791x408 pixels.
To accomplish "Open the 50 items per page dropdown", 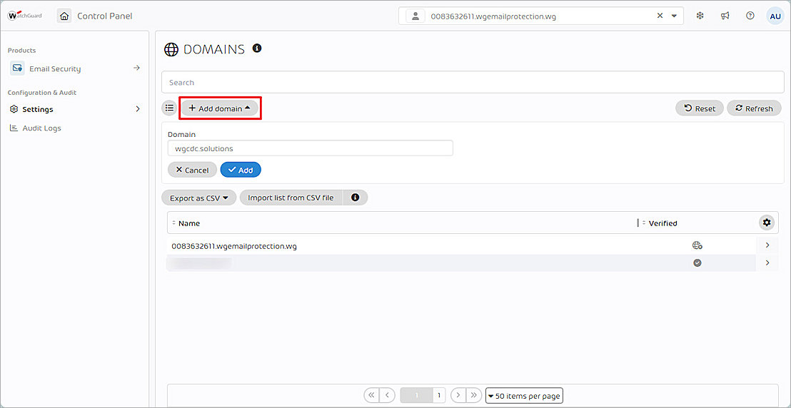I will coord(524,396).
